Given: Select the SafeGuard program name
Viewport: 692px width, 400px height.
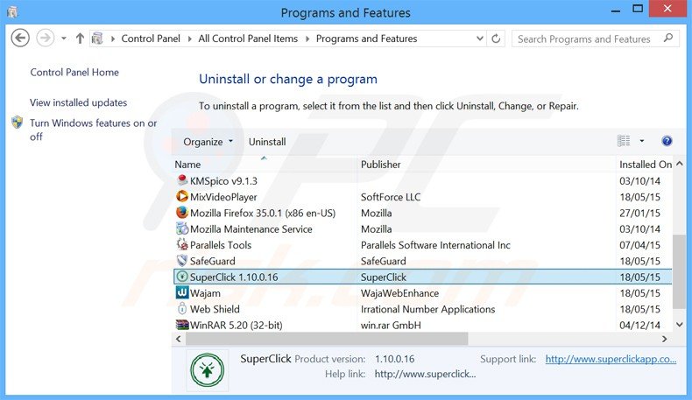Looking at the screenshot, I should tap(212, 261).
